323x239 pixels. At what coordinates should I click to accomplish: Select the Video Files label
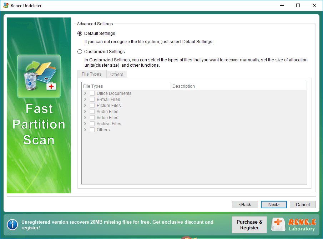pyautogui.click(x=107, y=118)
